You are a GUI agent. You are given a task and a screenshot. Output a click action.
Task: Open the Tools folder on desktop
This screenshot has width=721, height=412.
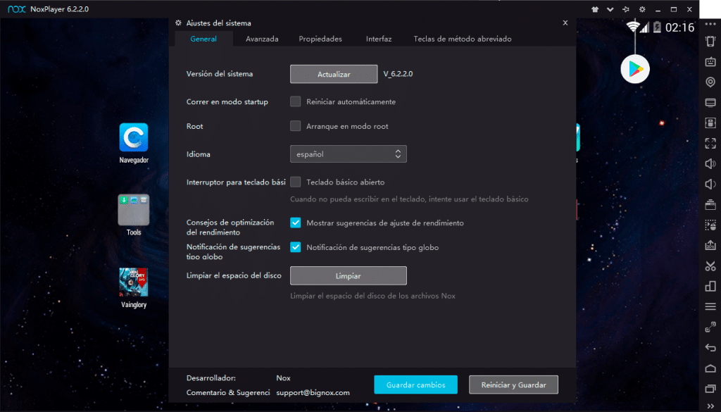tap(133, 211)
